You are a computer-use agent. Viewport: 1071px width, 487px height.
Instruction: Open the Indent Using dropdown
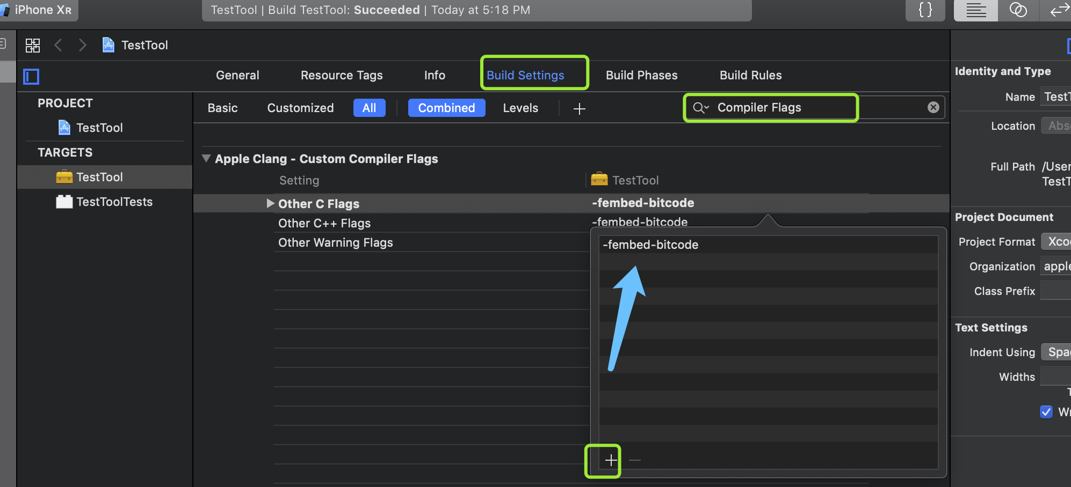click(1056, 352)
